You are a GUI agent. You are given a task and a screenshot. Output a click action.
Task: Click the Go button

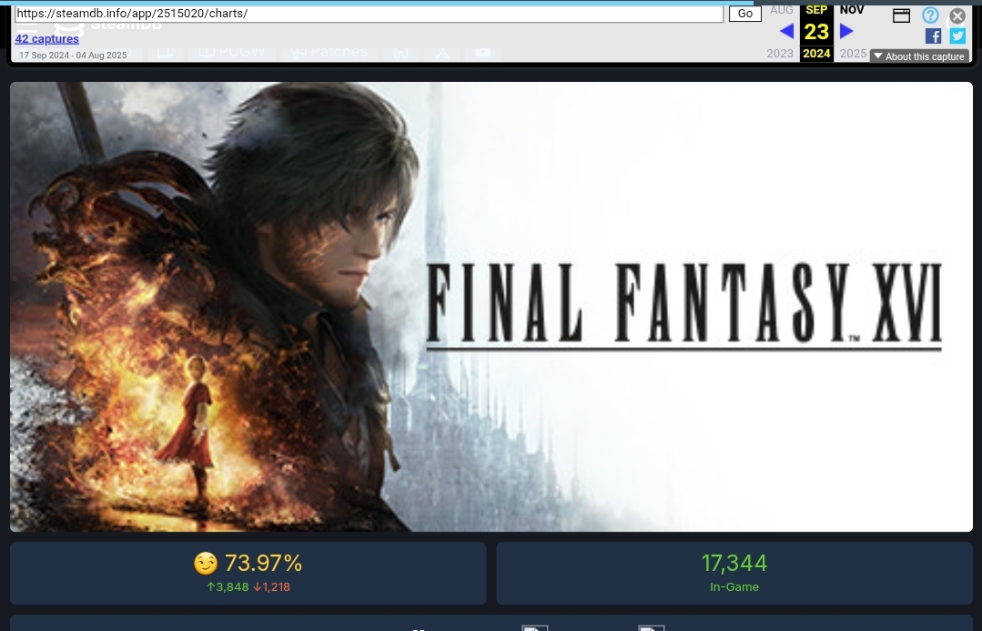744,13
